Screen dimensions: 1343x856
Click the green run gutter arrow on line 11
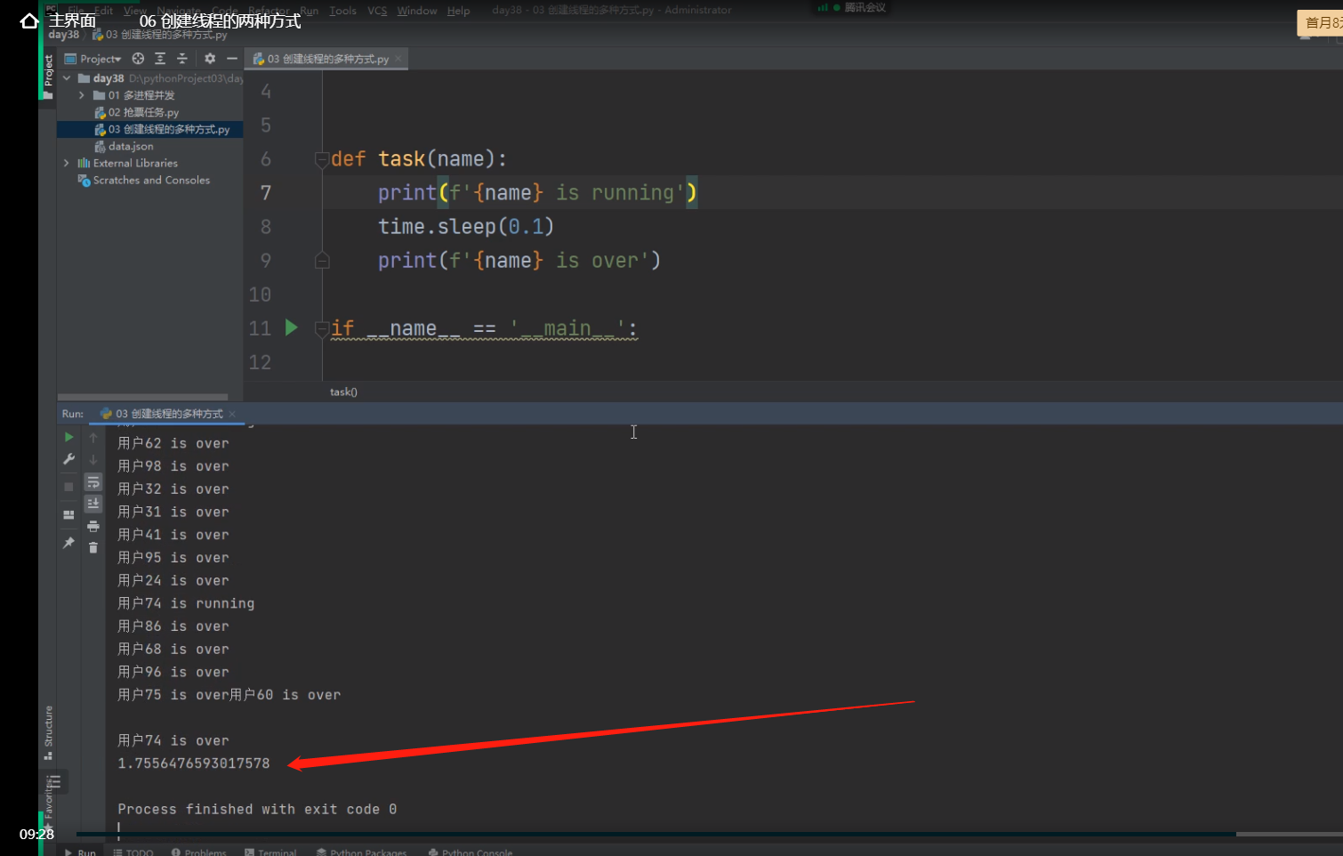click(291, 327)
